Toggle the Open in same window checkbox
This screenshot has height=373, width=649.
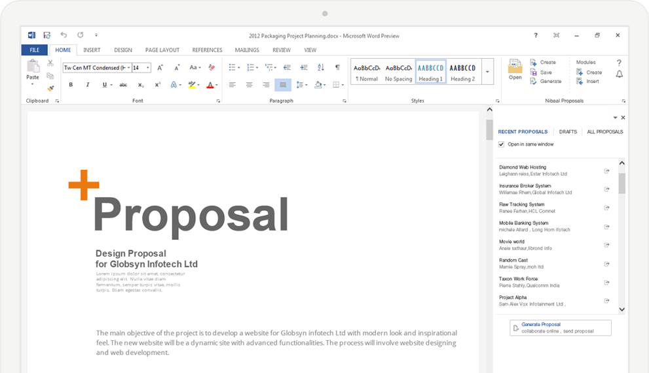coord(502,144)
